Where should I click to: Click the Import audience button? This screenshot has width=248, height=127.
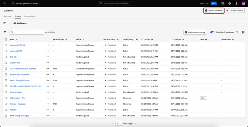[x=214, y=11]
